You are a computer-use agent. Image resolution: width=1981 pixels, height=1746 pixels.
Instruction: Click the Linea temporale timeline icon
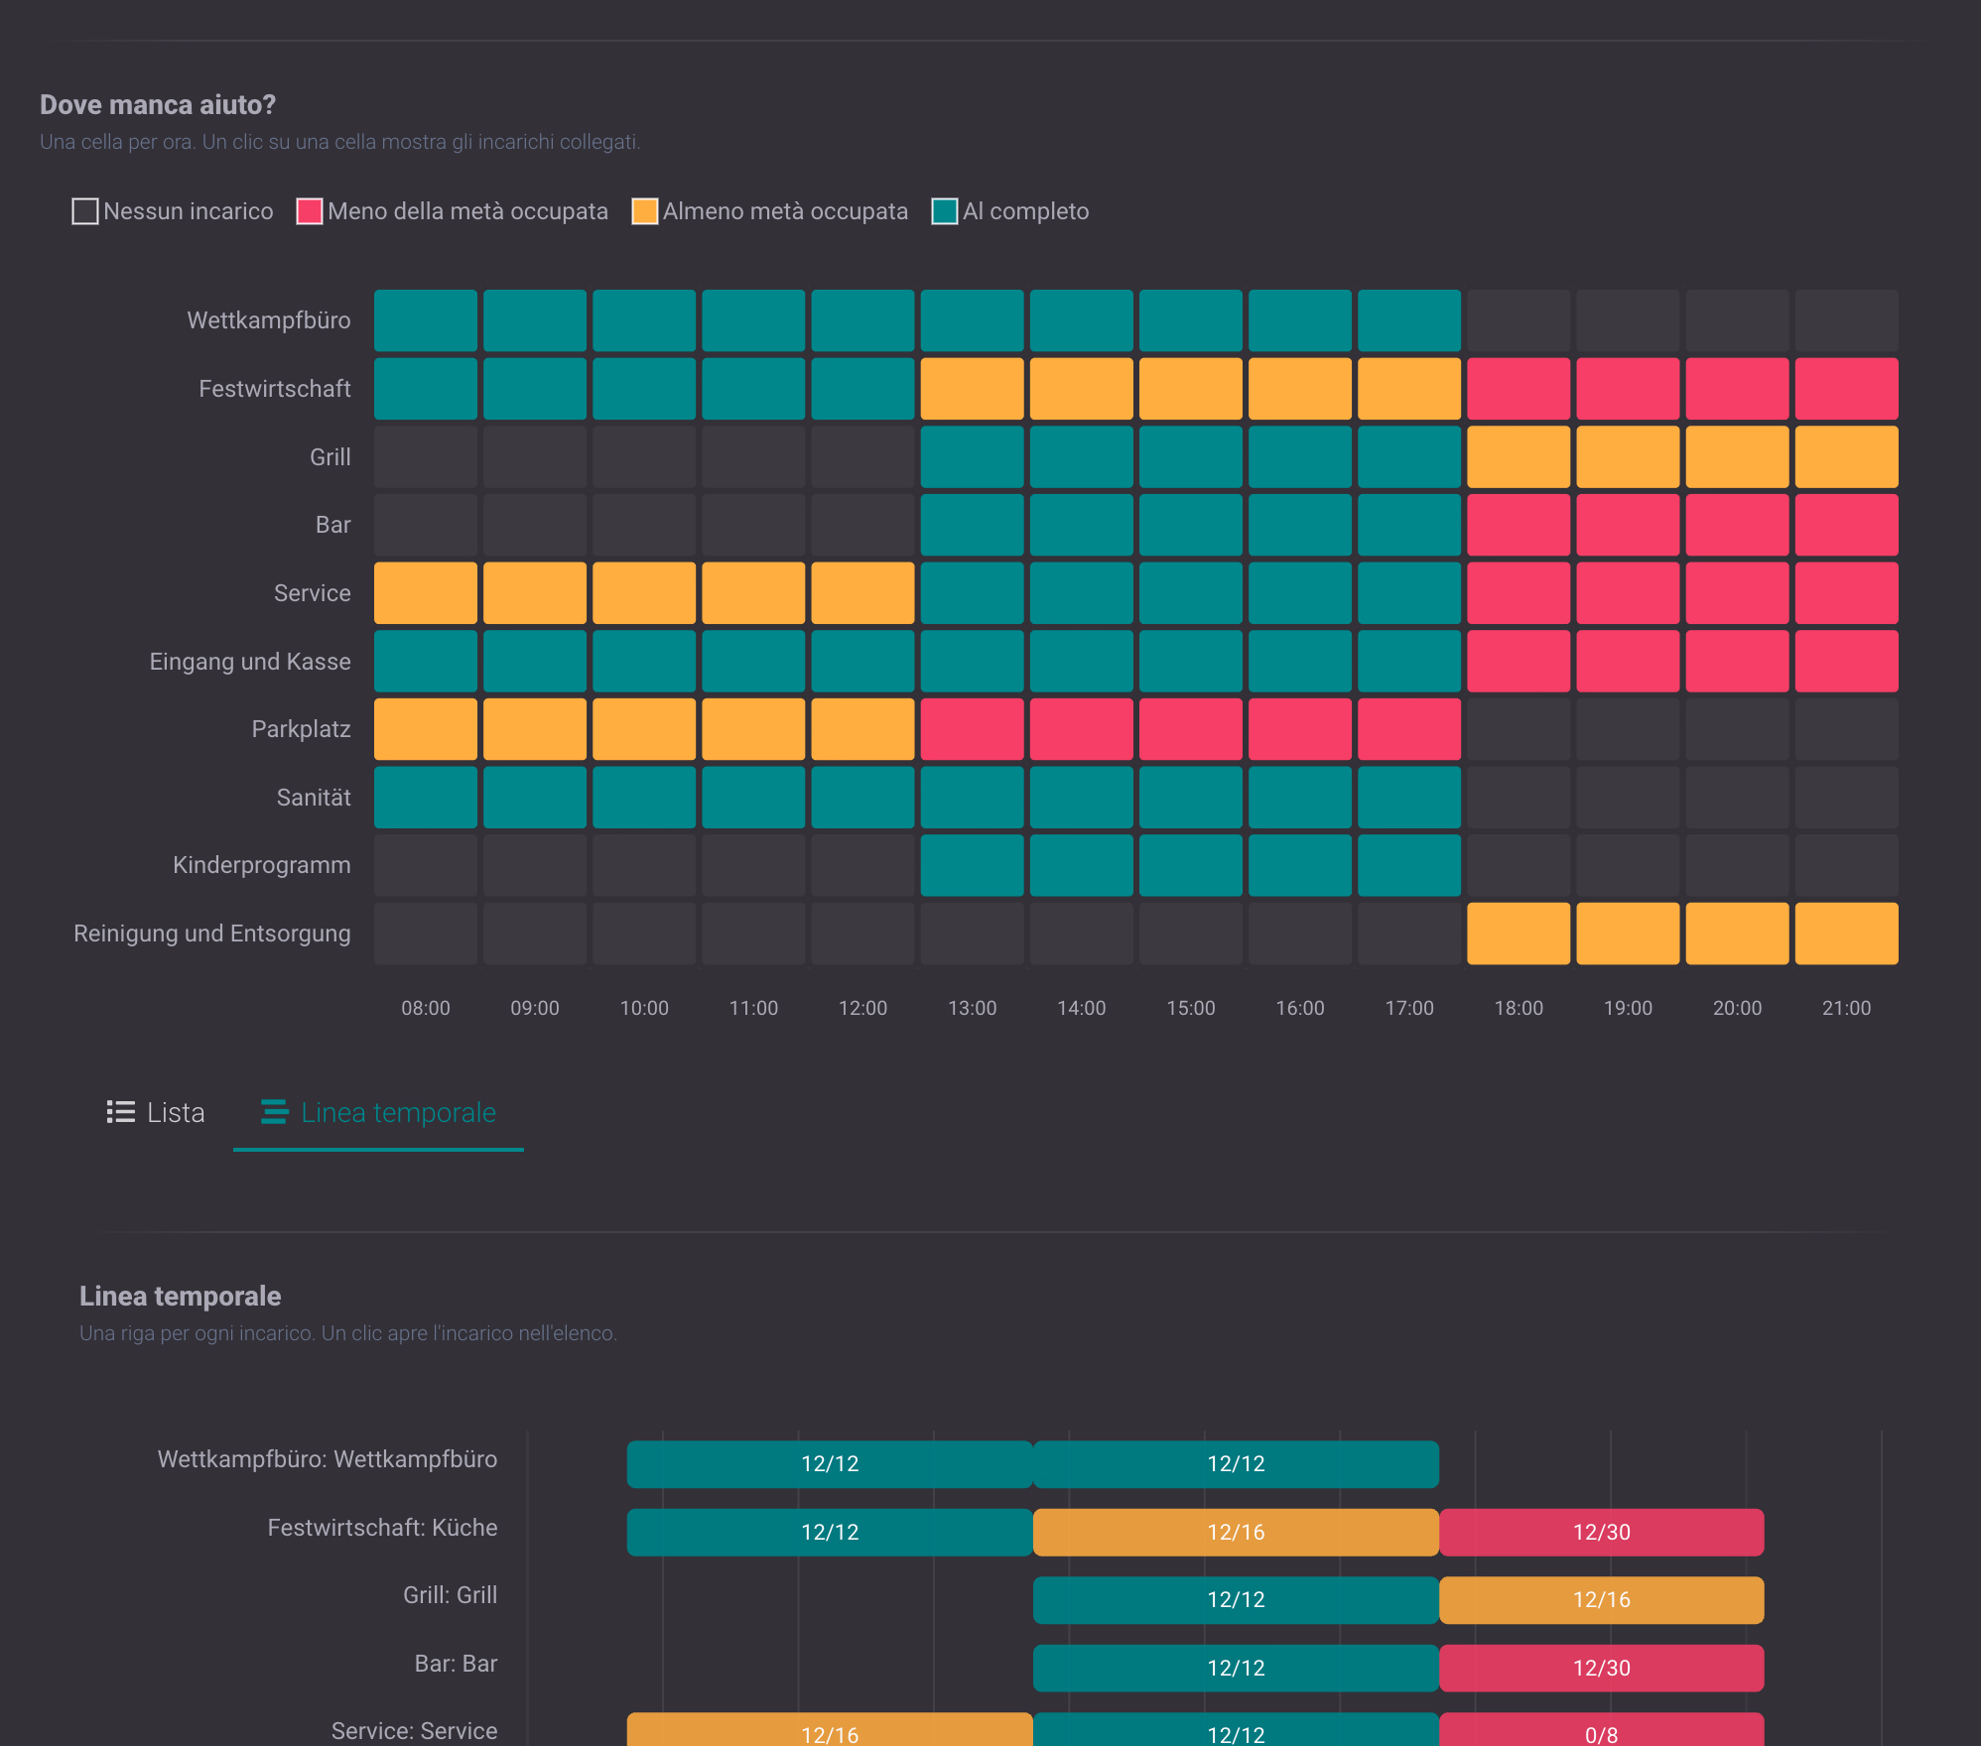pos(275,1112)
